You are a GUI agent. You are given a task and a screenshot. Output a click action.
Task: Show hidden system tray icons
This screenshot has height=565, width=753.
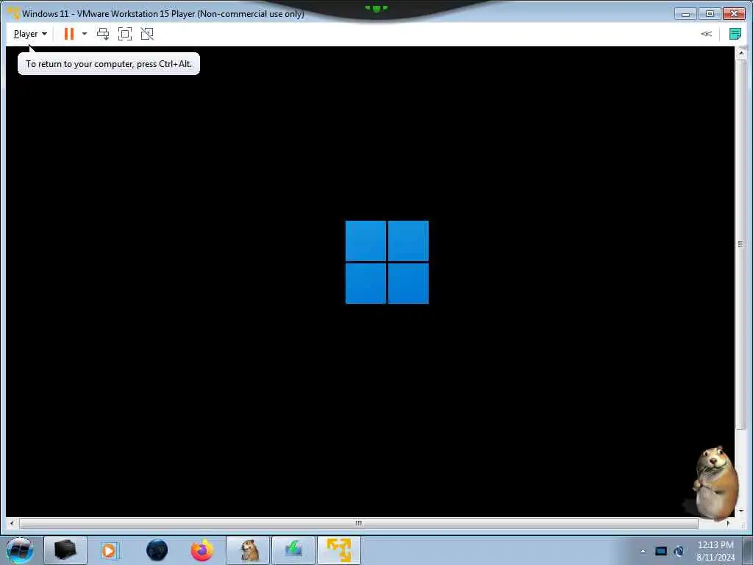click(x=643, y=551)
